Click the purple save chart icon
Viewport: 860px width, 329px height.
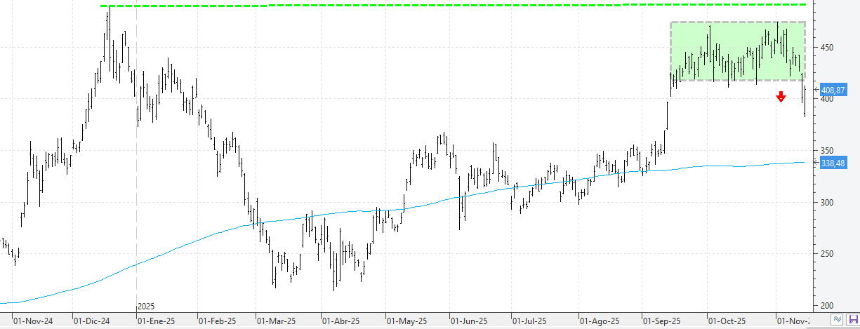tap(853, 320)
